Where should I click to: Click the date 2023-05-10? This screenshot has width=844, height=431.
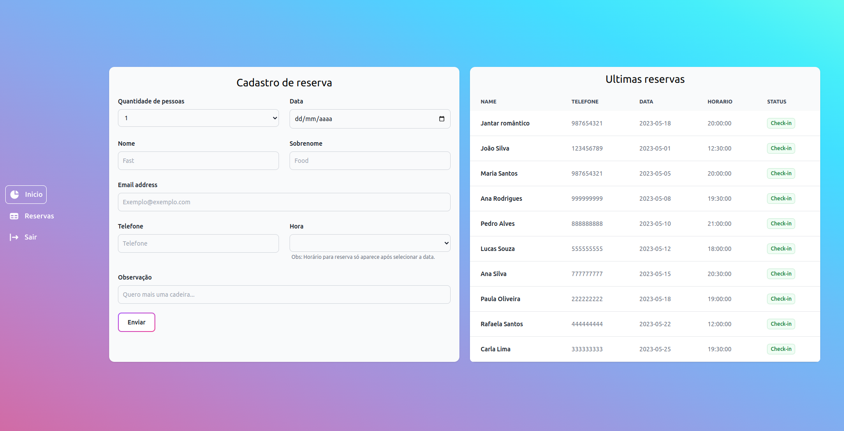pyautogui.click(x=655, y=224)
